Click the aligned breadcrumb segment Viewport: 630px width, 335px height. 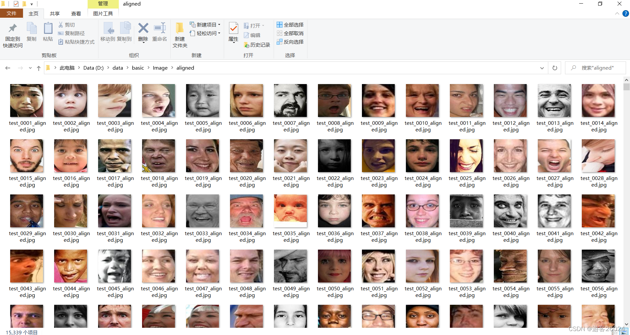(185, 68)
